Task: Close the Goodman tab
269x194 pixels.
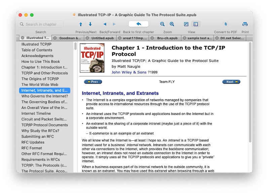Action: pyautogui.click(x=55, y=38)
